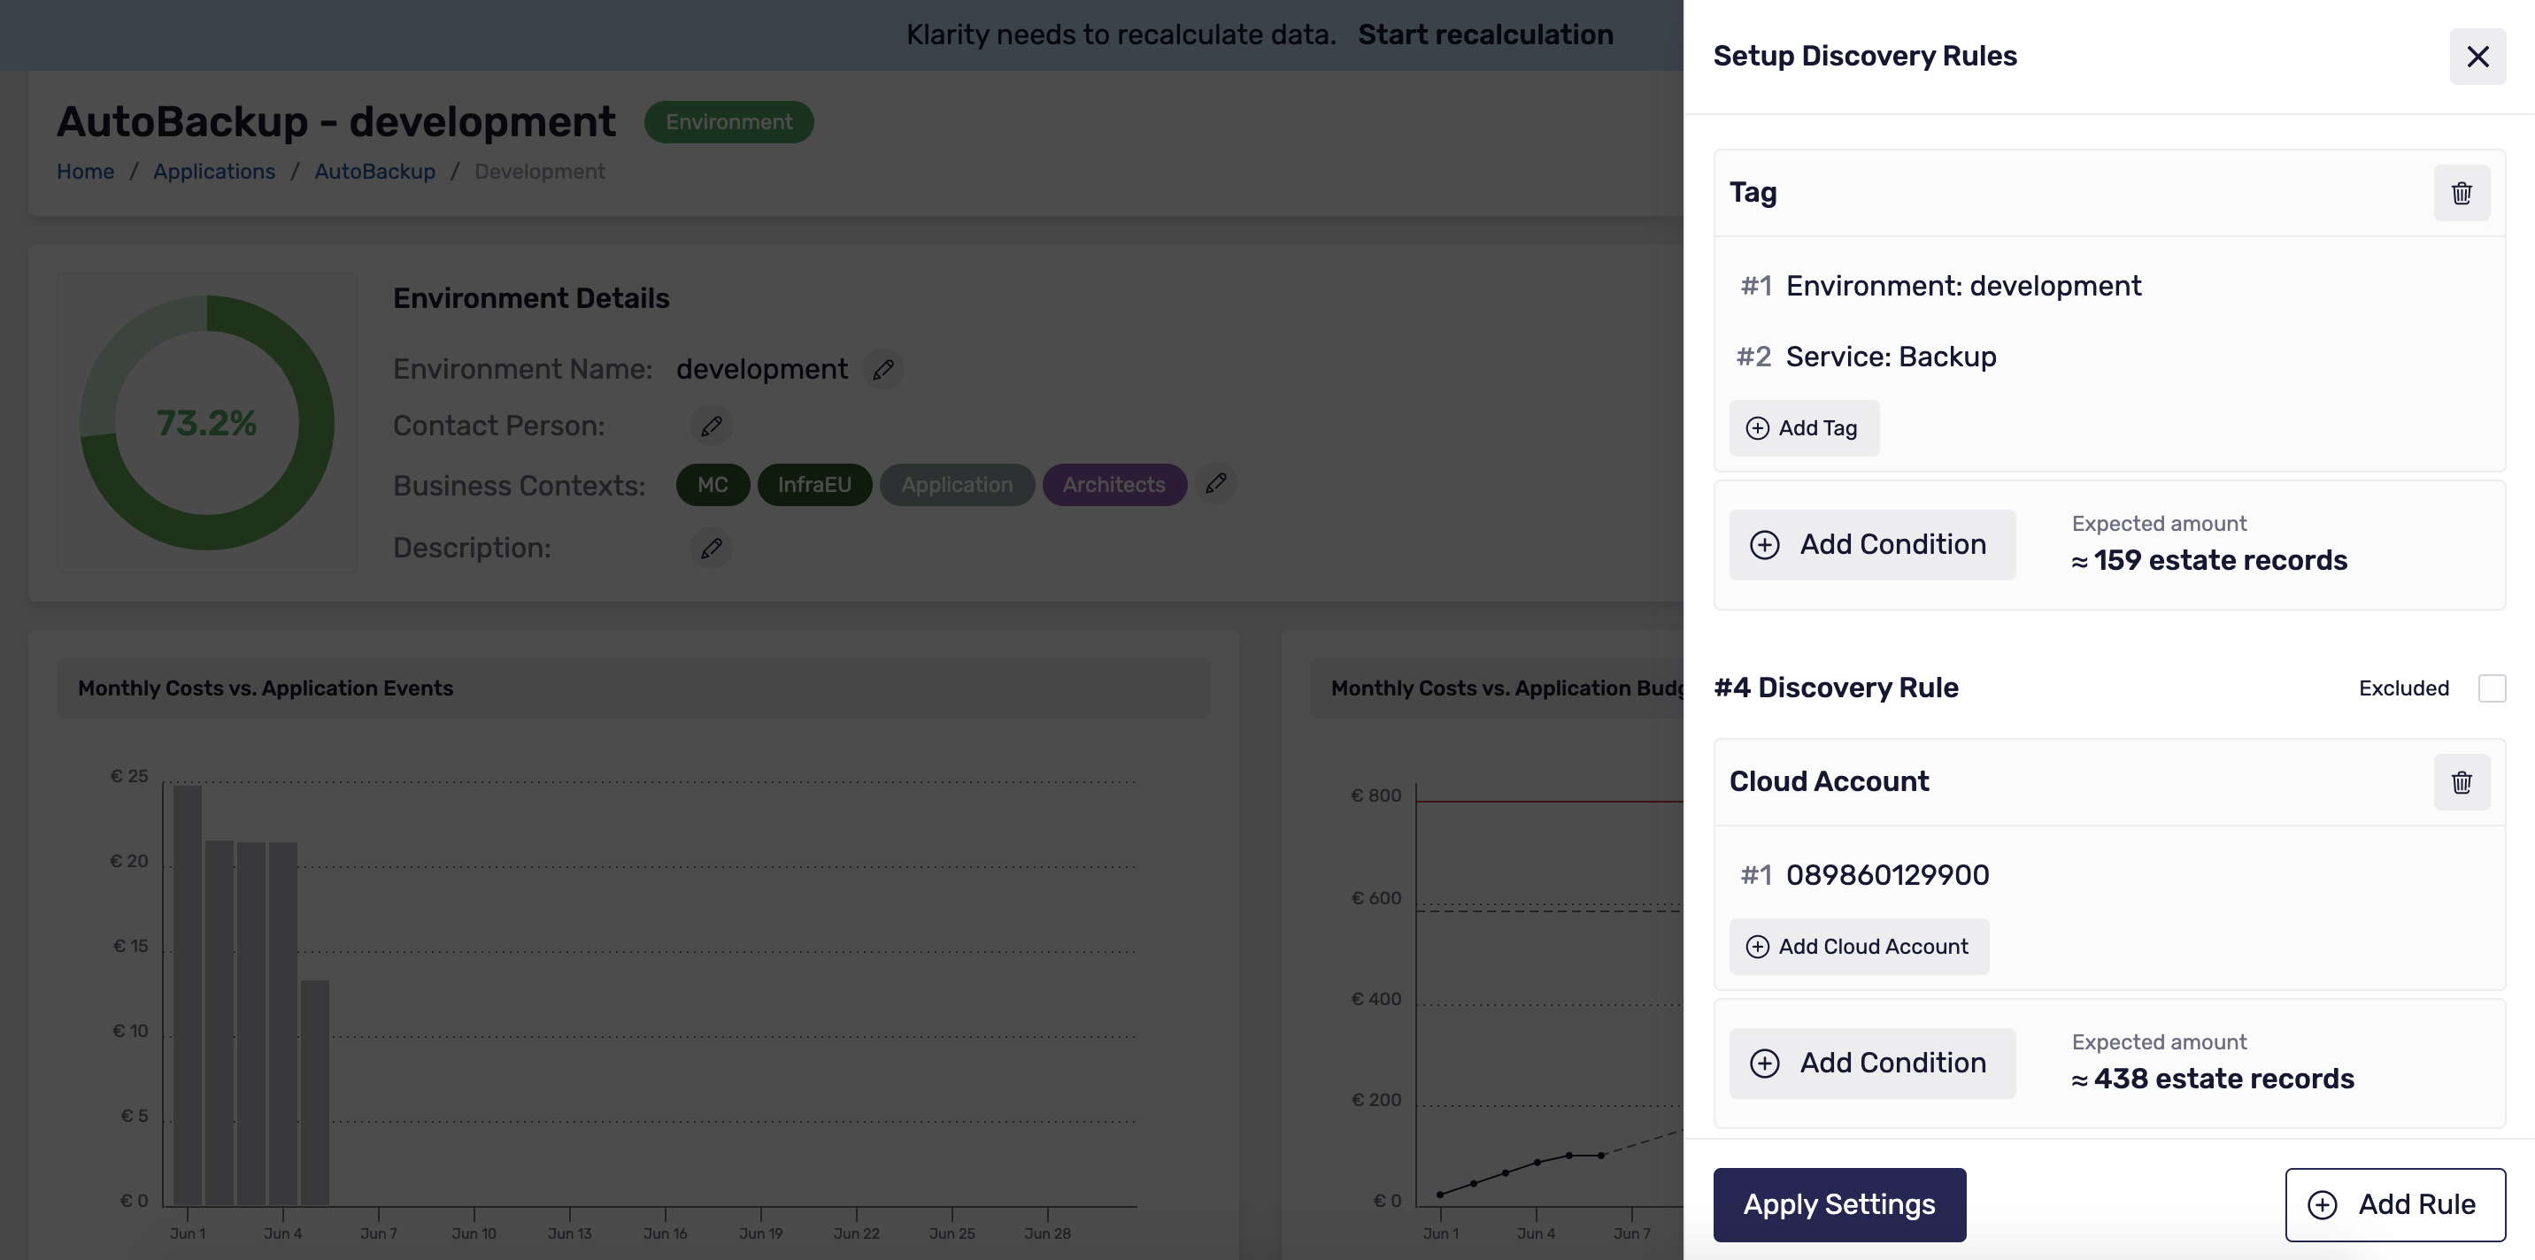Edit Business Contexts with pencil icon
2535x1260 pixels.
coord(1215,483)
